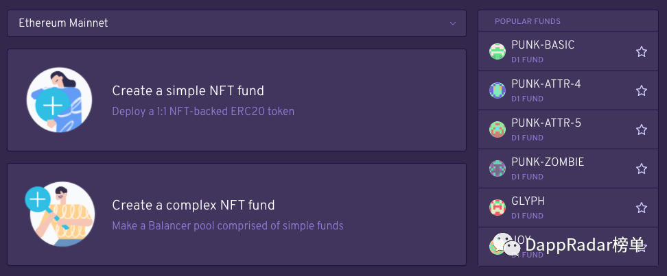Favorite the PUNK-BASIC fund with star
Image resolution: width=667 pixels, height=276 pixels.
[642, 51]
